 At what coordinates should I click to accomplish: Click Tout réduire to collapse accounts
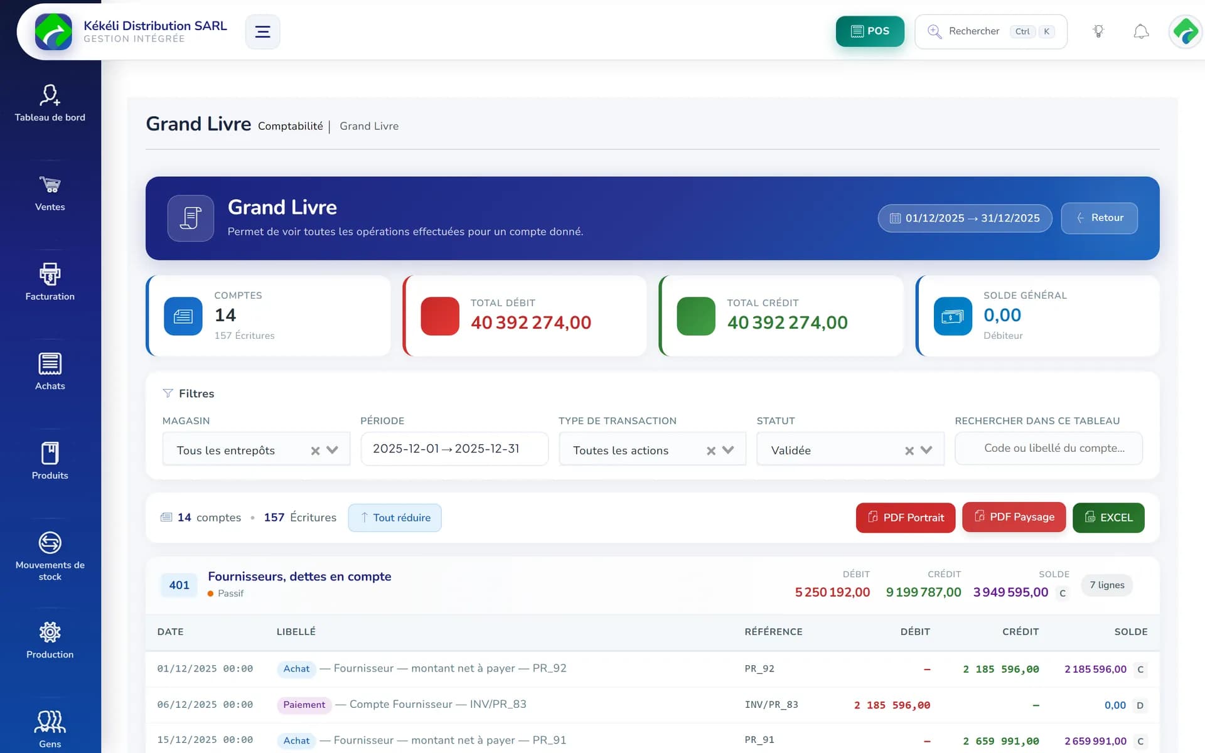395,518
